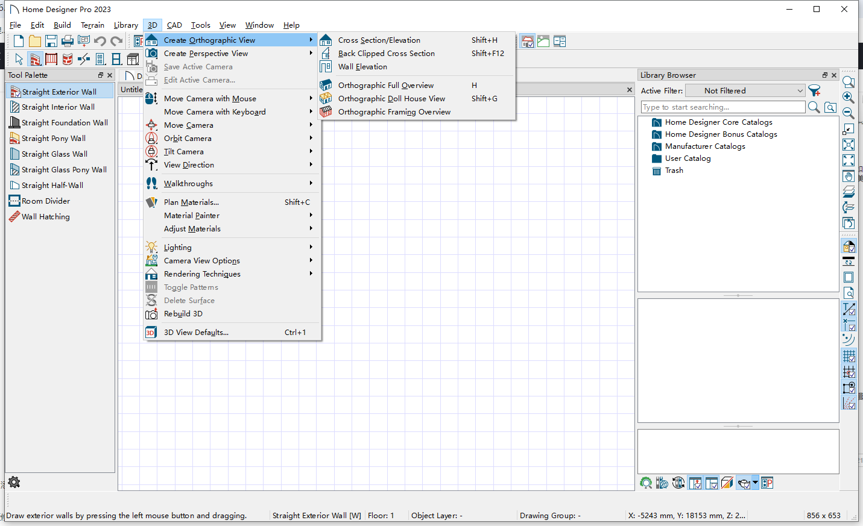Activate the Pan Window hand icon
863x526 pixels.
(x=849, y=177)
